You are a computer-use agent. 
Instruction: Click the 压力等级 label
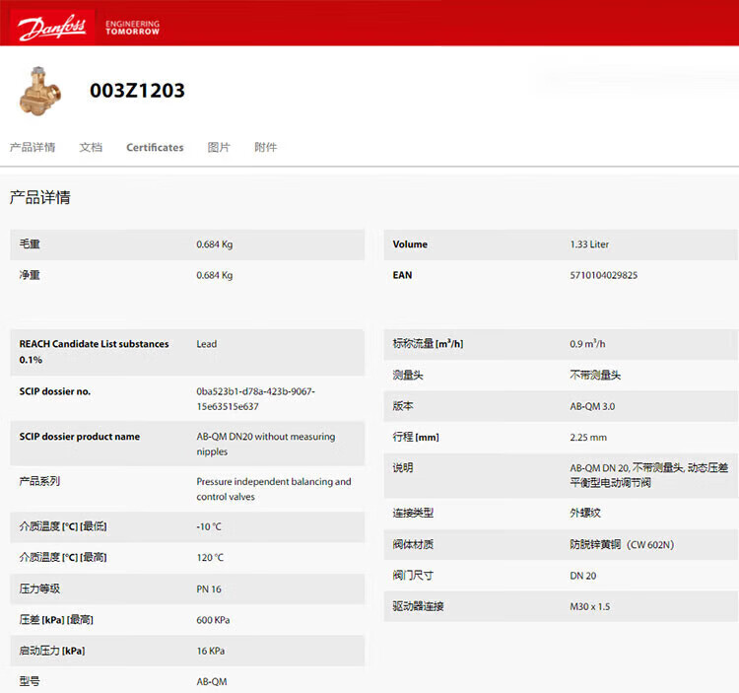tap(39, 589)
